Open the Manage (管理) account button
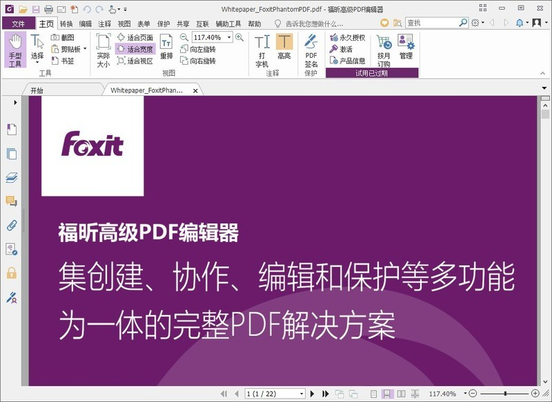 tap(406, 46)
